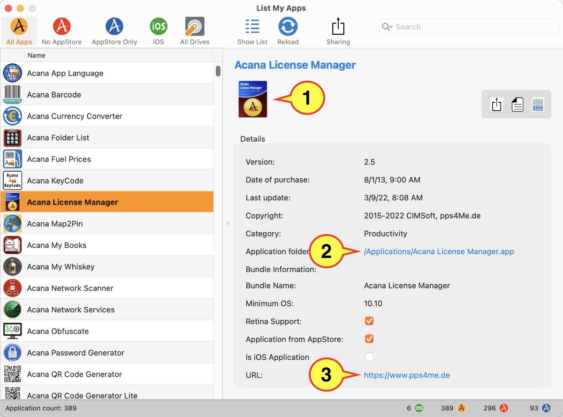
Task: Reload the application list
Action: point(288,31)
